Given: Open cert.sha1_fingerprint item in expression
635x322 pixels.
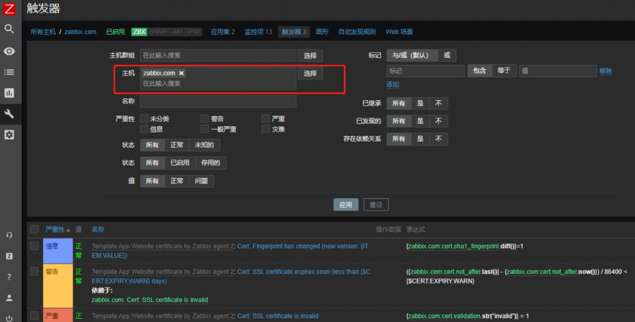Looking at the screenshot, I should pyautogui.click(x=453, y=246).
